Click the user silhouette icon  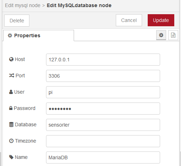pos(11,92)
